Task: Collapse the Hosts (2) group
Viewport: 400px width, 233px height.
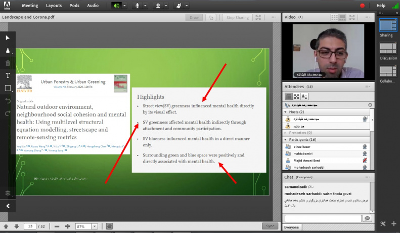Action: coord(286,112)
